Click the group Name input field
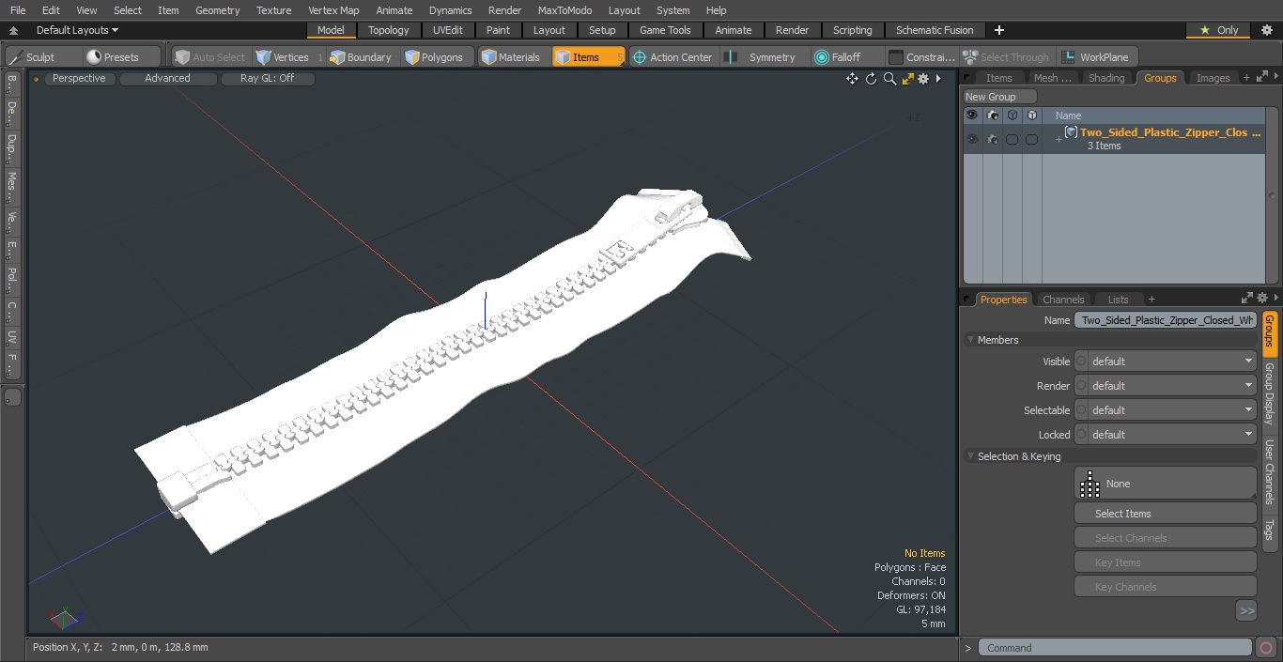The height and width of the screenshot is (662, 1283). tap(1165, 320)
